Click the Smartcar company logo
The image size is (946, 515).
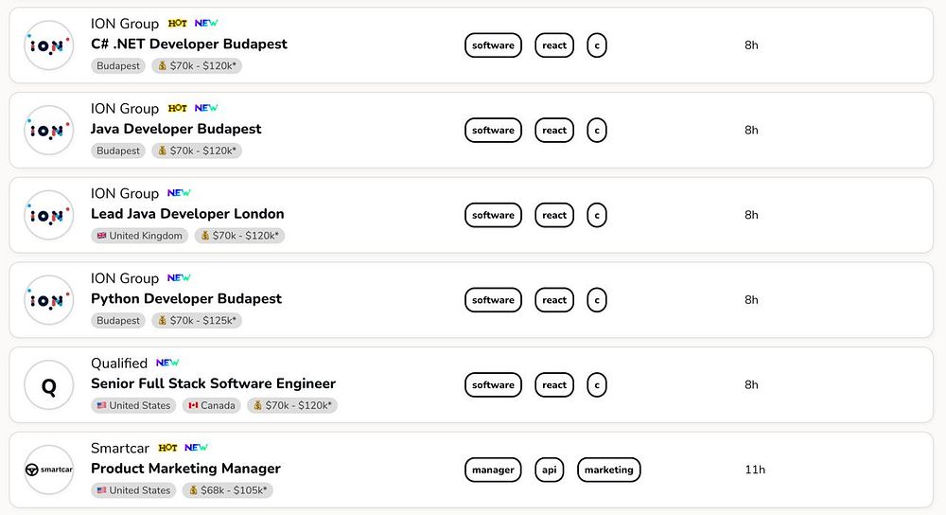point(48,470)
